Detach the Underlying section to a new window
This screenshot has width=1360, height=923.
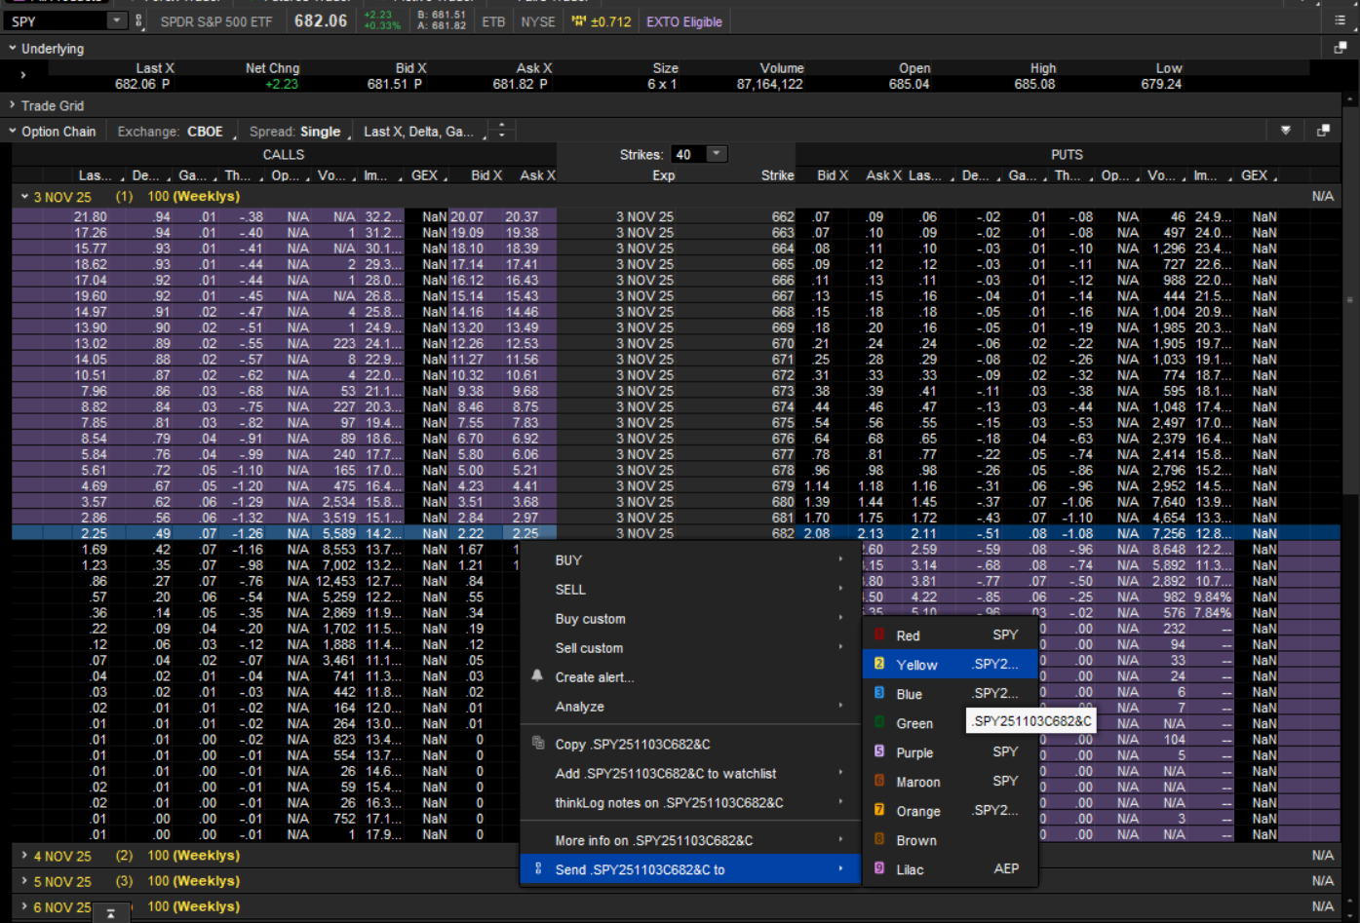(x=1340, y=48)
